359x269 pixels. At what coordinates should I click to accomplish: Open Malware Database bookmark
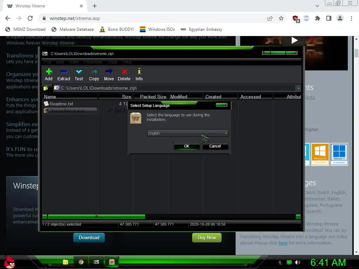pos(73,29)
